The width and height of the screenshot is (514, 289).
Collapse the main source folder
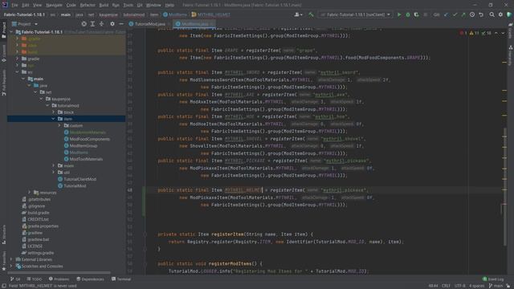point(23,79)
